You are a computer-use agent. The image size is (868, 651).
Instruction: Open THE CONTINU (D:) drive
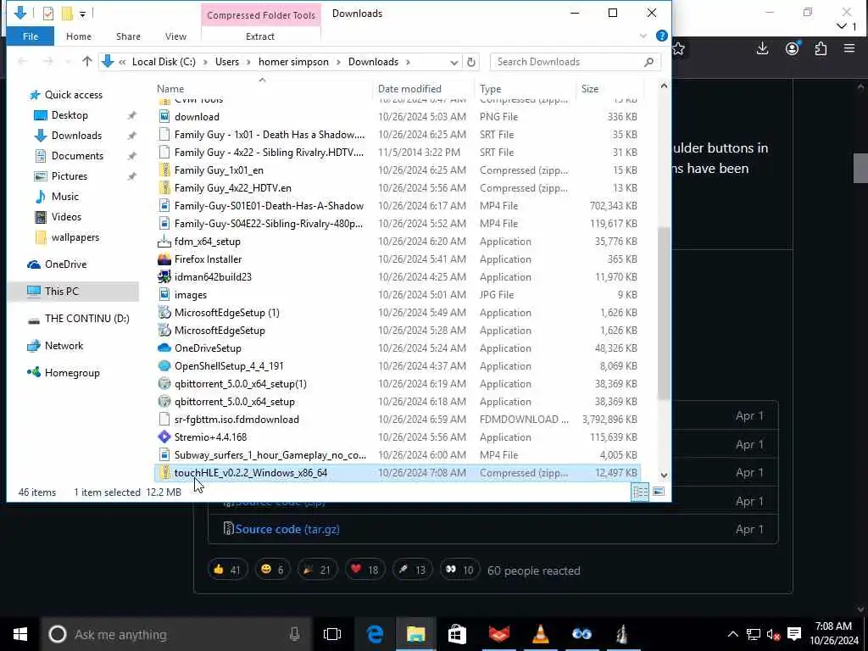87,319
